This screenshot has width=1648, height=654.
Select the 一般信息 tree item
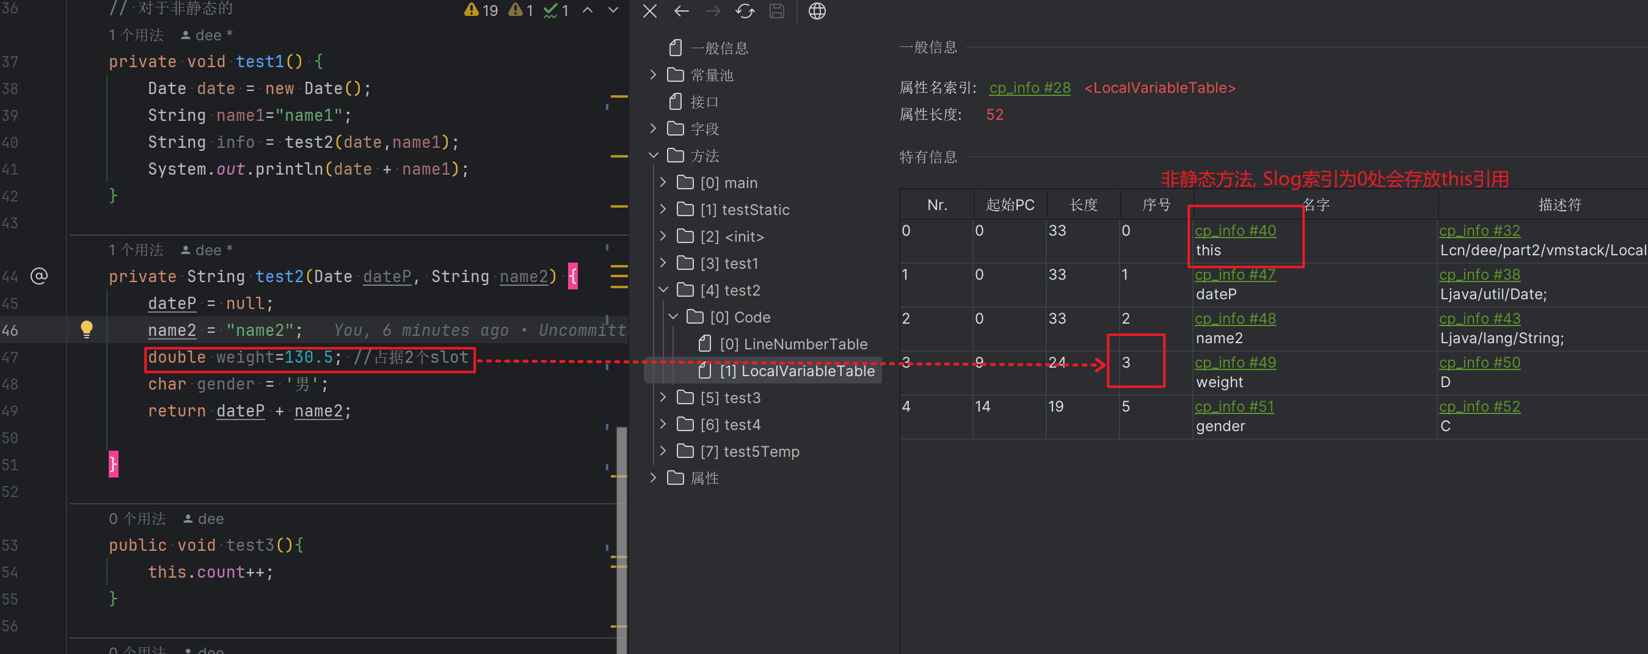pyautogui.click(x=718, y=48)
